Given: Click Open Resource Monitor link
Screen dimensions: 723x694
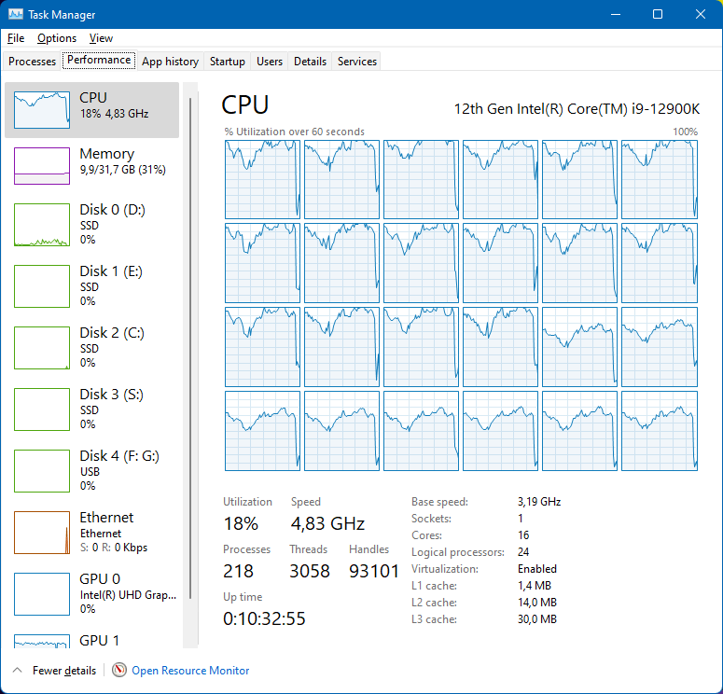Looking at the screenshot, I should click(190, 671).
